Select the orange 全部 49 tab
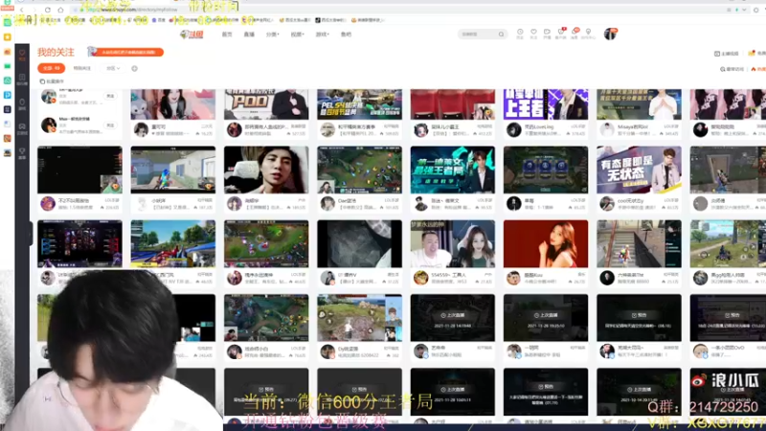766x431 pixels. 52,68
